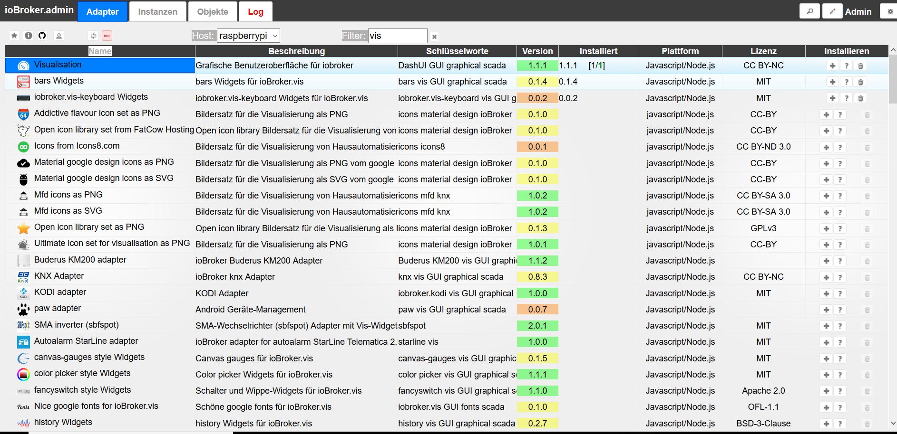
Task: Click the canvas-gauges style Widgets name
Action: pyautogui.click(x=89, y=357)
